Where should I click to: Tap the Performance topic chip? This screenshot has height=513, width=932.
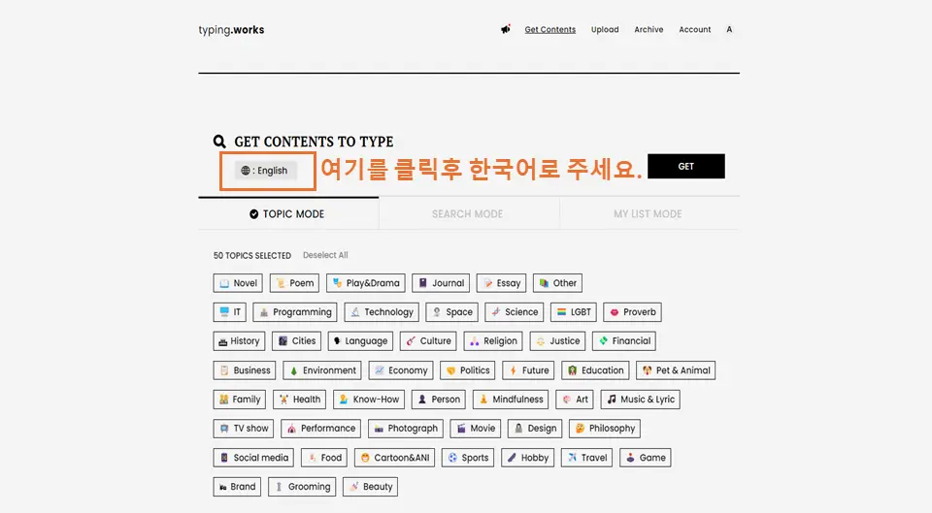(x=321, y=429)
